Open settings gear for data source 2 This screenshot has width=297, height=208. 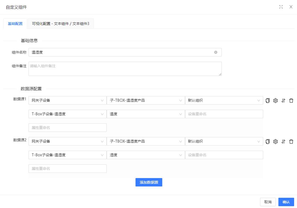pyautogui.click(x=276, y=141)
